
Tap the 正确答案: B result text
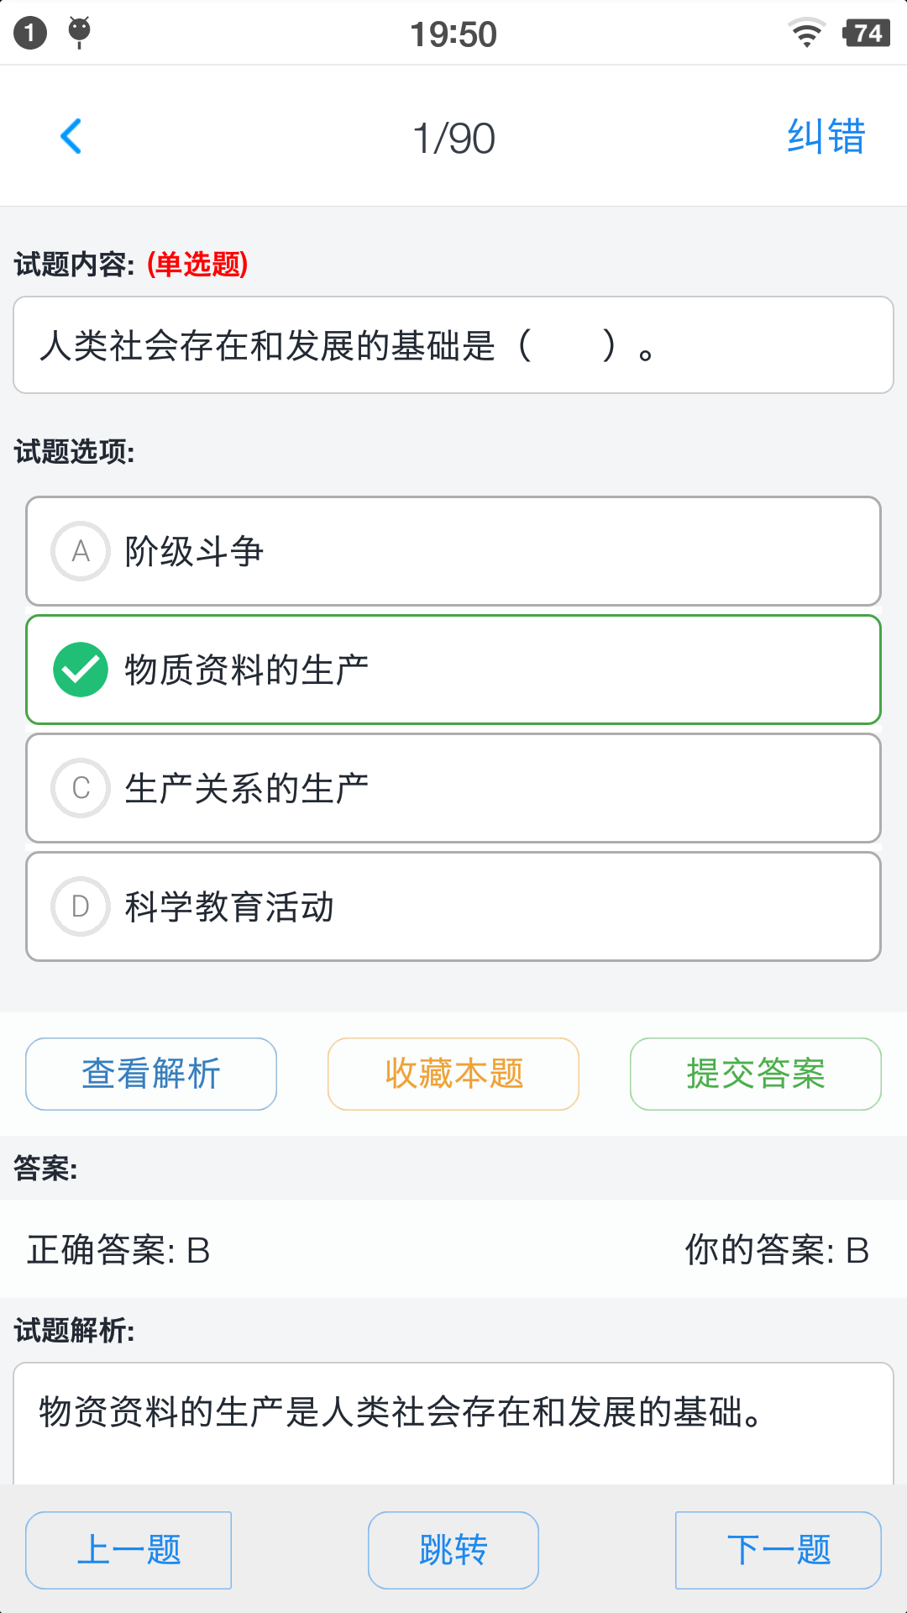point(118,1250)
